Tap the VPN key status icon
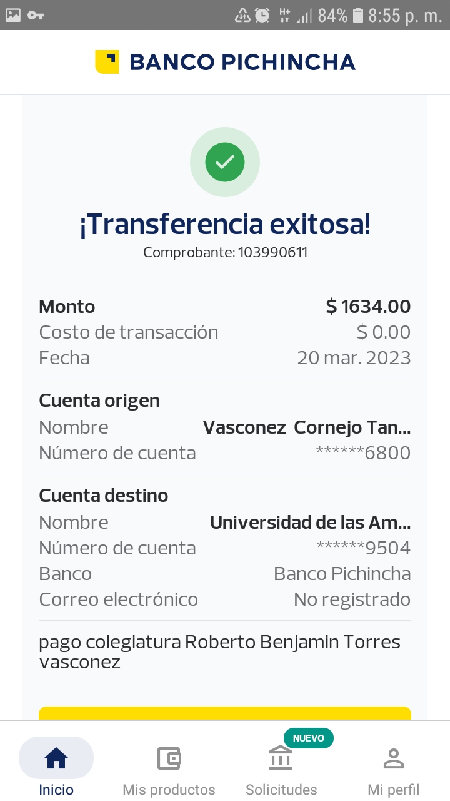Image resolution: width=450 pixels, height=801 pixels. pyautogui.click(x=36, y=15)
